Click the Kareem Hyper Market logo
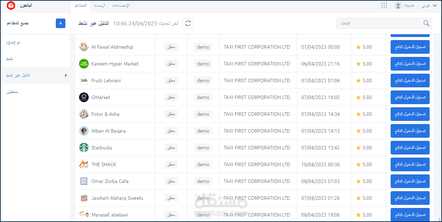This screenshot has width=442, height=222. click(84, 64)
